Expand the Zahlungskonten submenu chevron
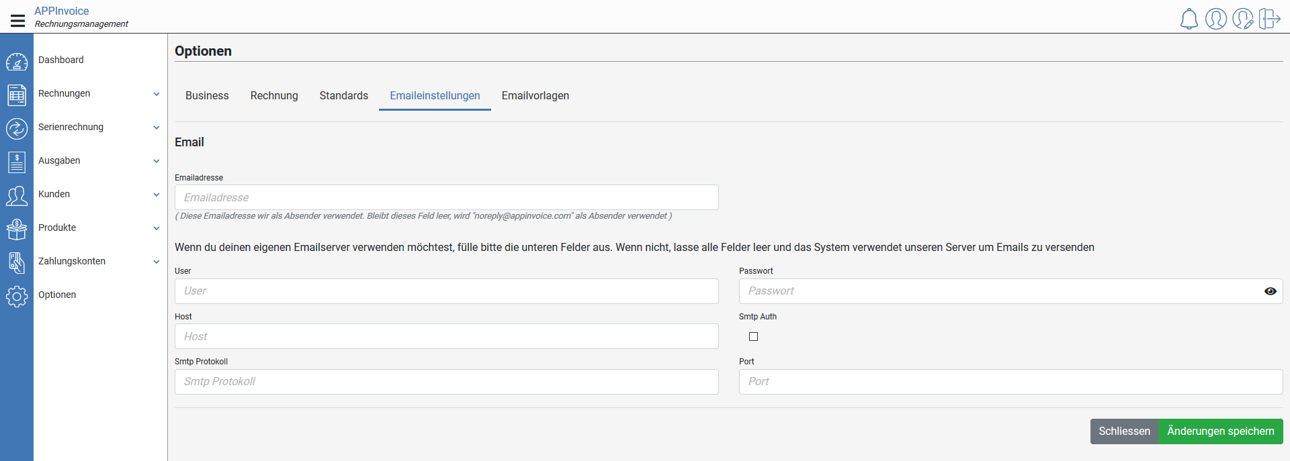The height and width of the screenshot is (461, 1290). (156, 262)
